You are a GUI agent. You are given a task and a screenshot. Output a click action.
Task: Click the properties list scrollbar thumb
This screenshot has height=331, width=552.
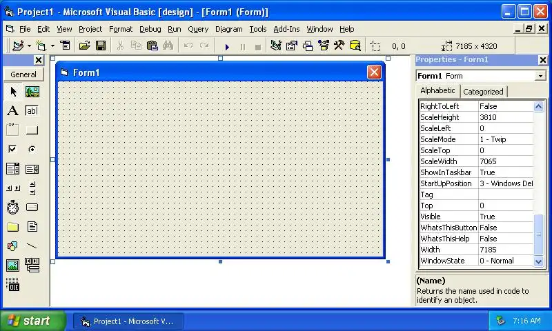point(539,234)
